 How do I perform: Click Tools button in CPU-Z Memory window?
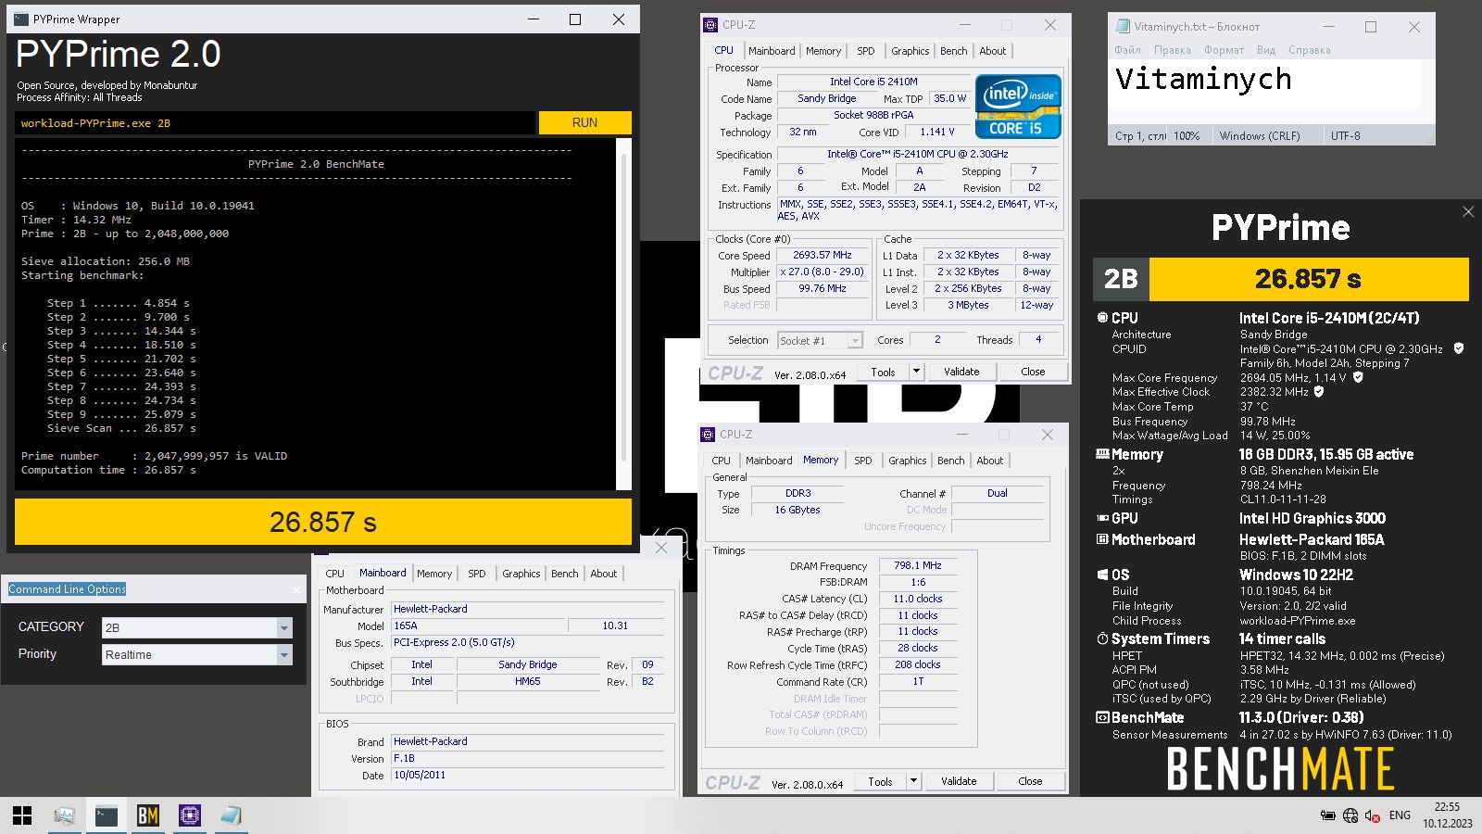point(880,781)
